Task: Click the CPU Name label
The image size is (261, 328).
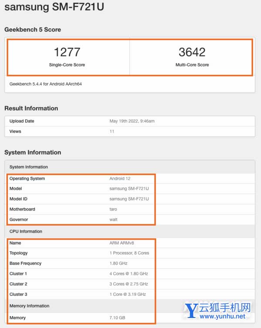Action: tap(15, 243)
